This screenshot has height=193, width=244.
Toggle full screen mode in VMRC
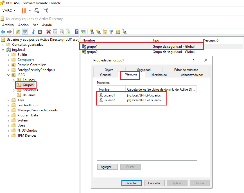click(45, 10)
